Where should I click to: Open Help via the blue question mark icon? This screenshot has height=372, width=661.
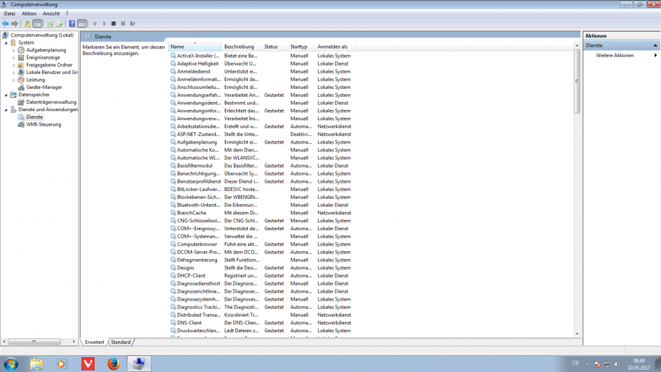(x=72, y=23)
